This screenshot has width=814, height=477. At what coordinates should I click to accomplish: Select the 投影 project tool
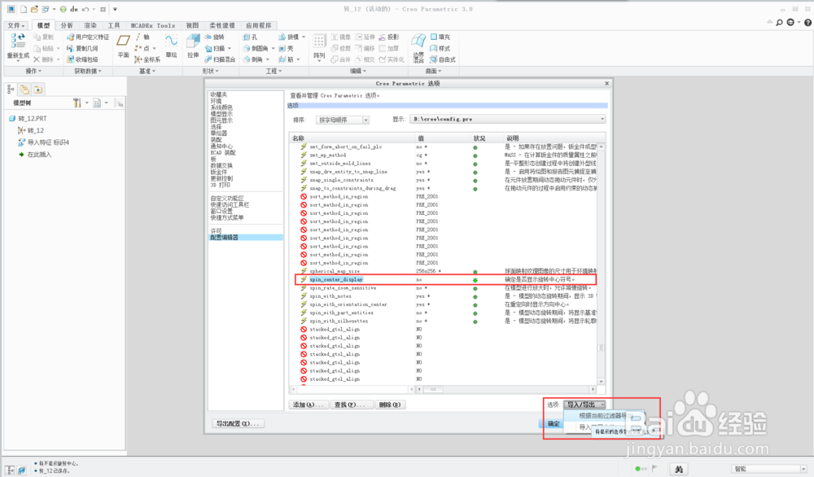[389, 37]
